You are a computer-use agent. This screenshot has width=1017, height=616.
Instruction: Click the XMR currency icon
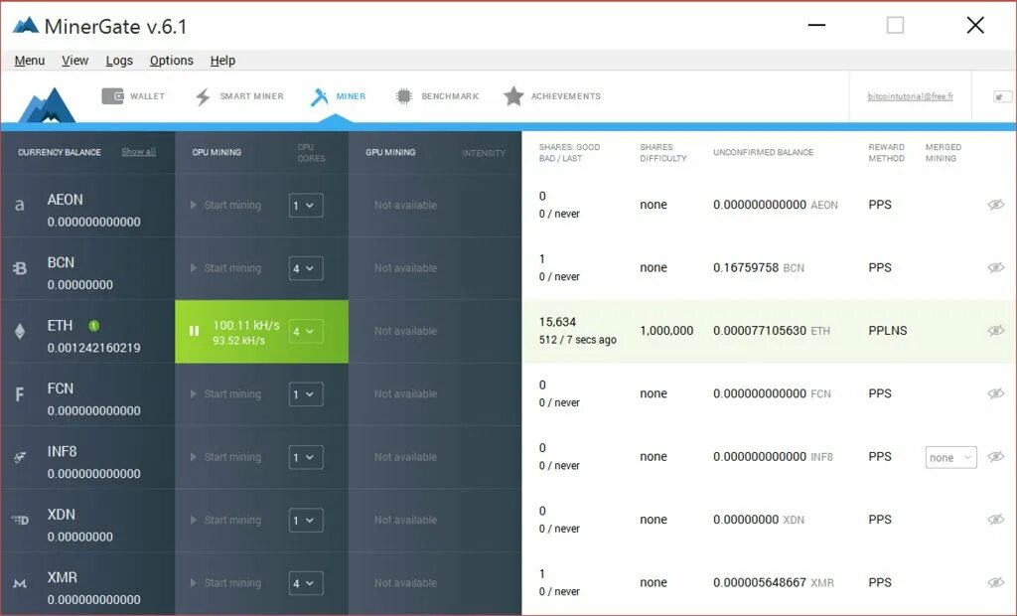point(20,583)
